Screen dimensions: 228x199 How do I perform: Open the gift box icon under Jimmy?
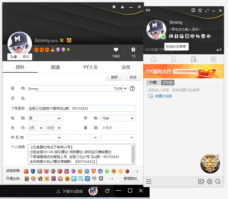(176, 36)
